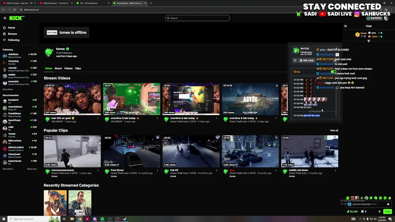Switch to Videos channel tab
The height and width of the screenshot is (222, 395).
tap(68, 68)
